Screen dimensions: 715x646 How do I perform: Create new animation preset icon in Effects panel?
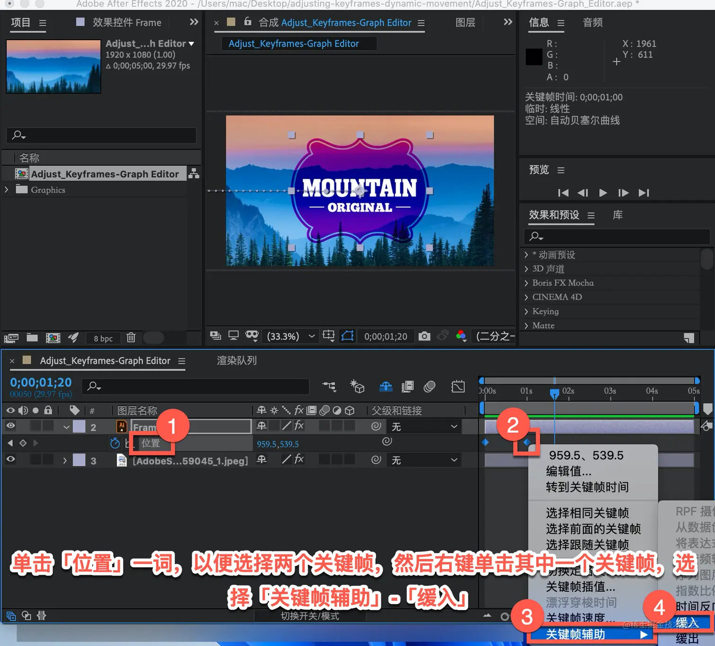[x=689, y=337]
